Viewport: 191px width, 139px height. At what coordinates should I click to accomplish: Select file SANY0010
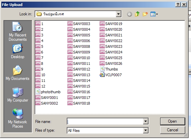79,58
